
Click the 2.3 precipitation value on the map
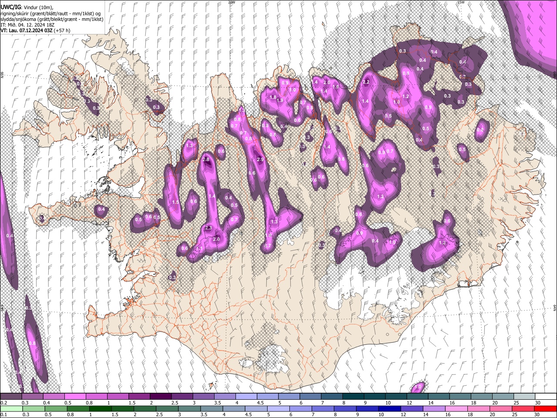click(x=208, y=228)
